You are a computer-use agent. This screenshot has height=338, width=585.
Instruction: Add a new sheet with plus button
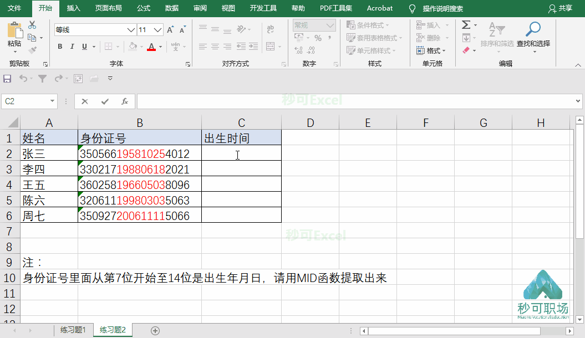coord(155,331)
